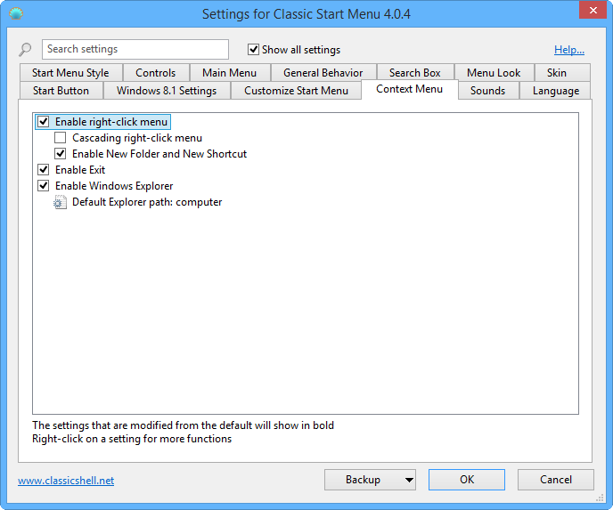Open the Help link
Screen dimensions: 613x510
[569, 50]
